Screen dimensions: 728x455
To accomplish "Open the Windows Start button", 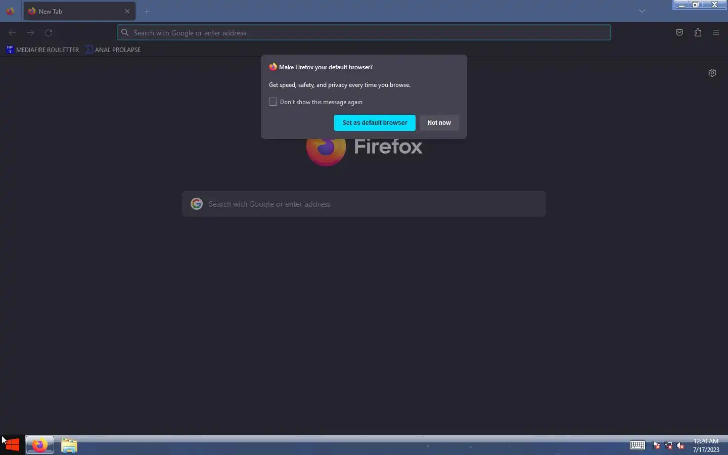I will pos(12,445).
